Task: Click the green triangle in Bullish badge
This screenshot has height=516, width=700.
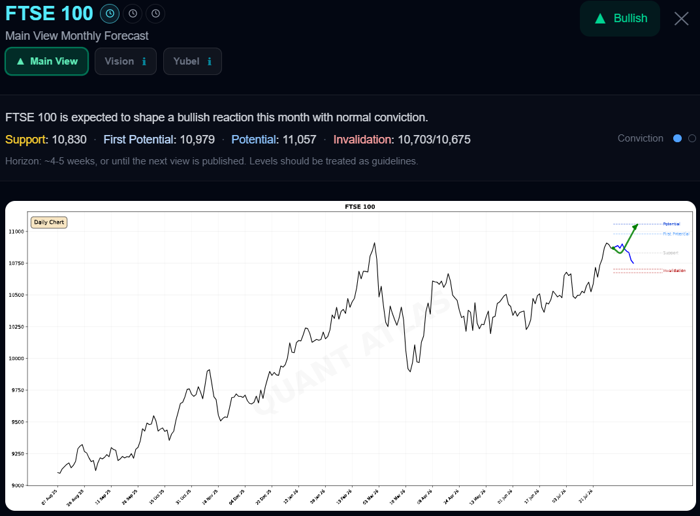Action: coord(601,18)
